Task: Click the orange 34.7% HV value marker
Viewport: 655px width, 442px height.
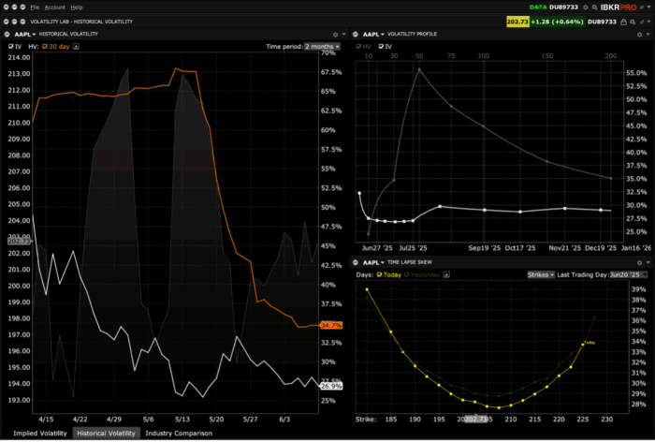Action: (331, 325)
